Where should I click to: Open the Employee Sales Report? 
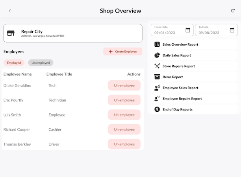pos(180,88)
